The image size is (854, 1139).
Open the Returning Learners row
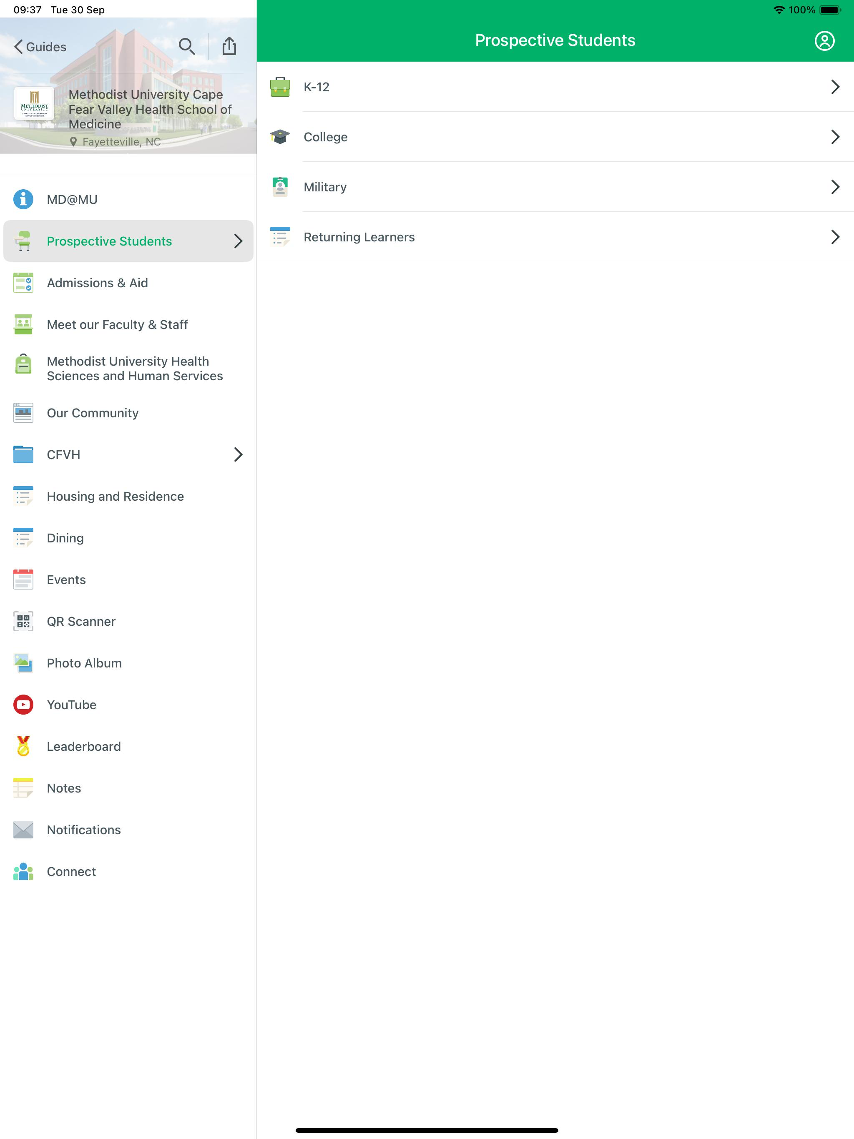coord(555,237)
